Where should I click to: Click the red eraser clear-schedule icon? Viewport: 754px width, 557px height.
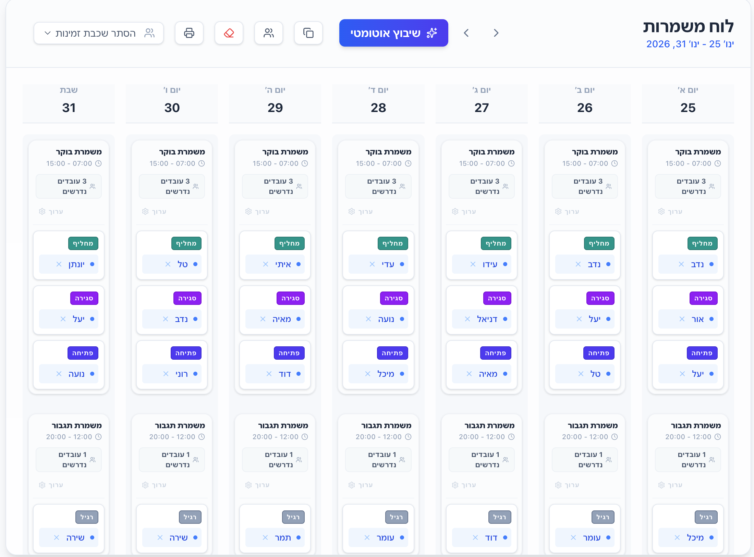coord(229,33)
